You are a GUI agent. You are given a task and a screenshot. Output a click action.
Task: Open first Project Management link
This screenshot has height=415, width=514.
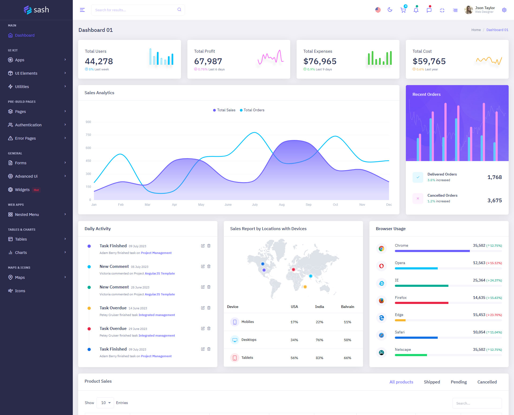[x=156, y=253]
